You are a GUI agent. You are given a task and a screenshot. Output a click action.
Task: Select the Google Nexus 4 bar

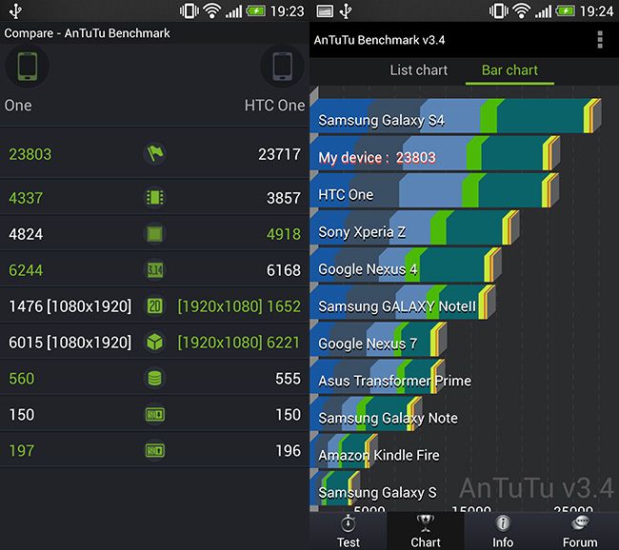click(406, 265)
